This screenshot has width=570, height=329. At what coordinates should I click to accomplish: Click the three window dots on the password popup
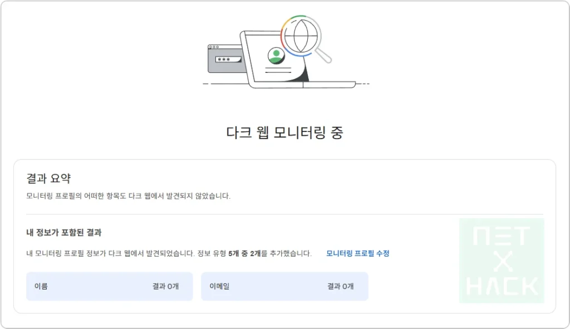tap(214, 47)
